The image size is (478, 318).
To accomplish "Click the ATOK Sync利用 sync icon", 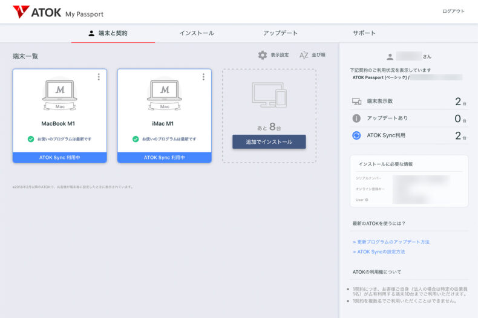I will coord(356,135).
